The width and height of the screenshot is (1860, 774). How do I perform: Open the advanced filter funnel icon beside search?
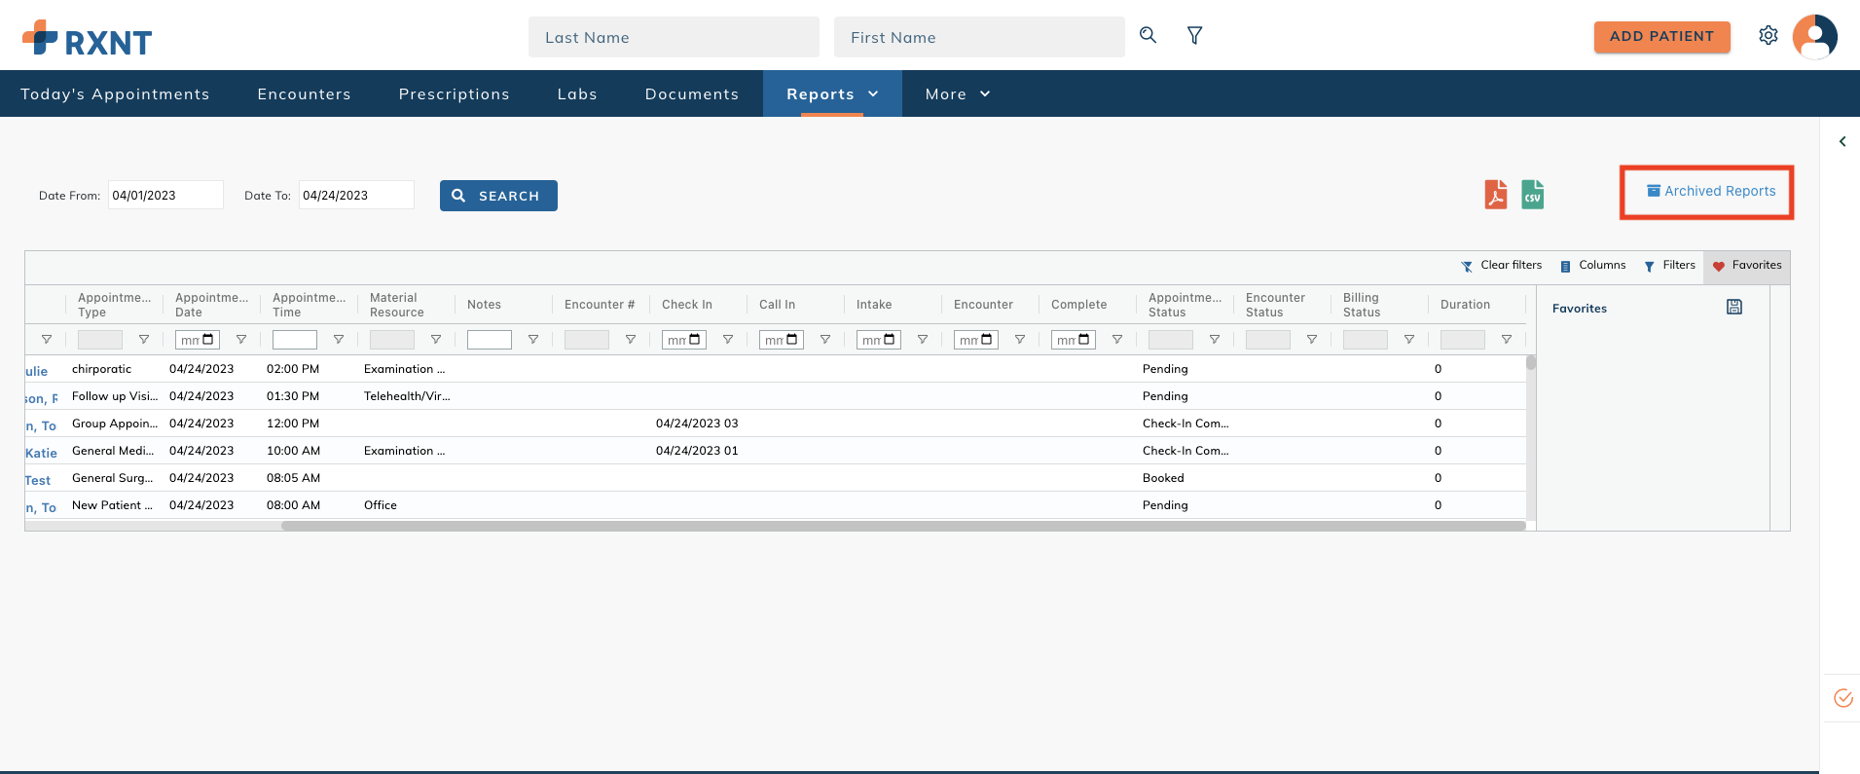(x=1195, y=35)
